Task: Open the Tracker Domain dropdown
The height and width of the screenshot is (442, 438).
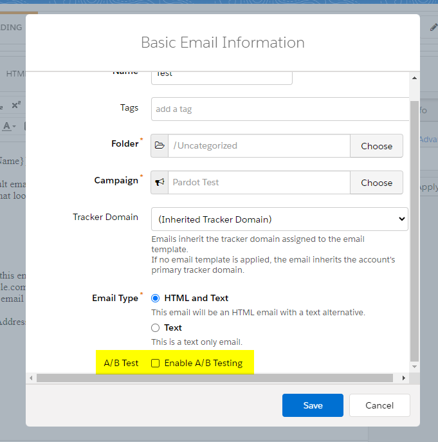Action: click(x=279, y=219)
